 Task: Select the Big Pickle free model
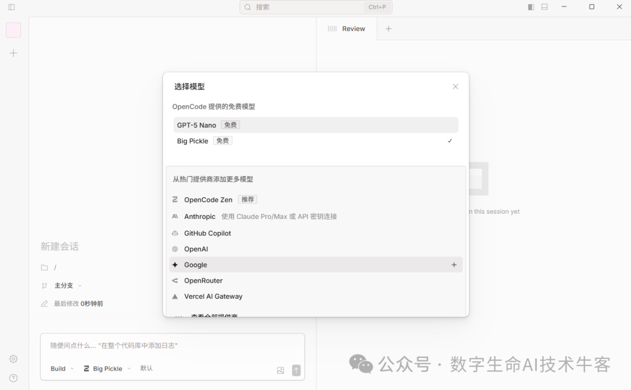316,141
